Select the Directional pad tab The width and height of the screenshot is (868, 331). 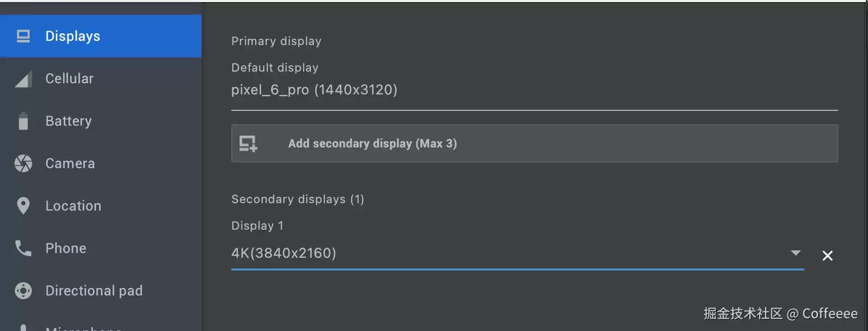101,291
